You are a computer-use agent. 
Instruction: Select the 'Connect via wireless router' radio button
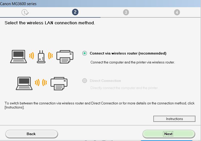point(85,53)
